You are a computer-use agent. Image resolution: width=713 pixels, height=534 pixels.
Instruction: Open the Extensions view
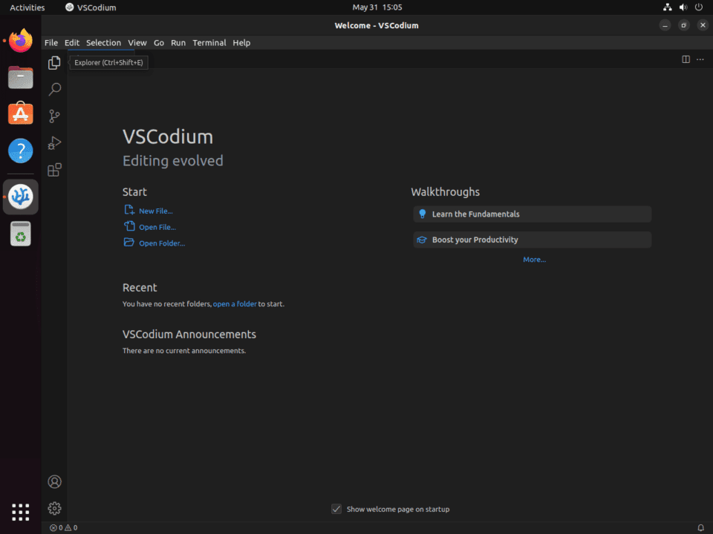(x=53, y=169)
